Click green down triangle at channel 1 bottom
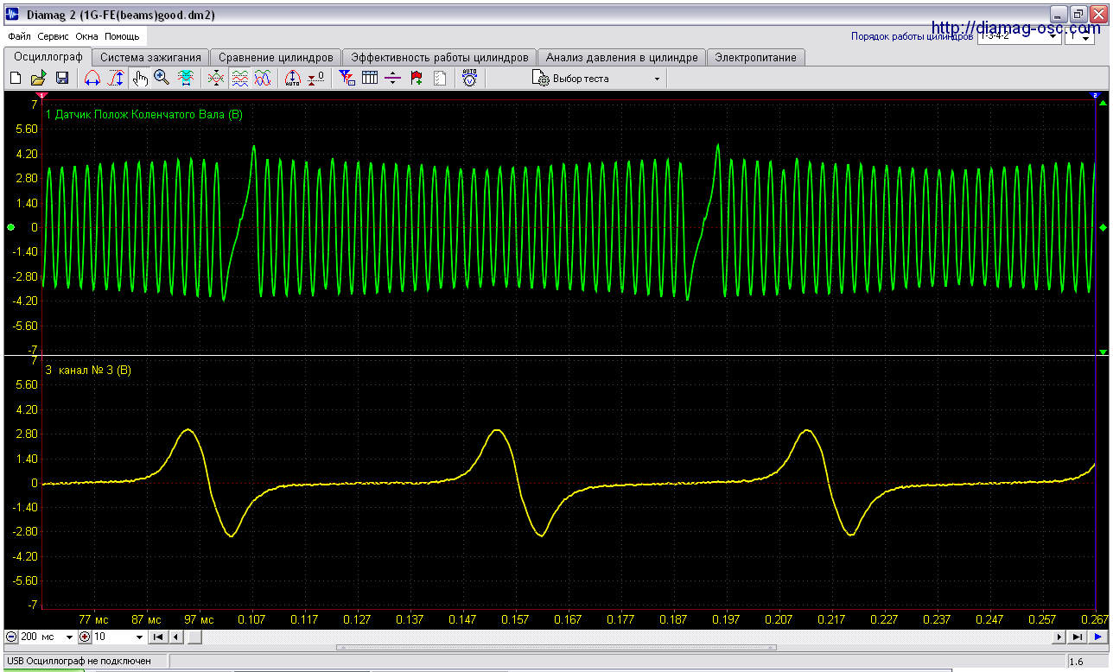Viewport: 1113px width, 672px height. tap(1103, 352)
